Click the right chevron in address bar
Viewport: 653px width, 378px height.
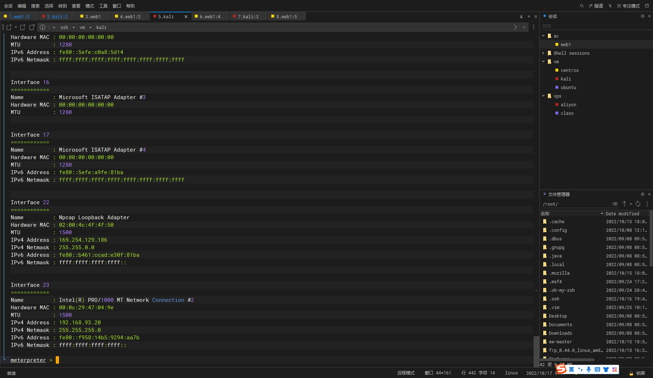(515, 27)
